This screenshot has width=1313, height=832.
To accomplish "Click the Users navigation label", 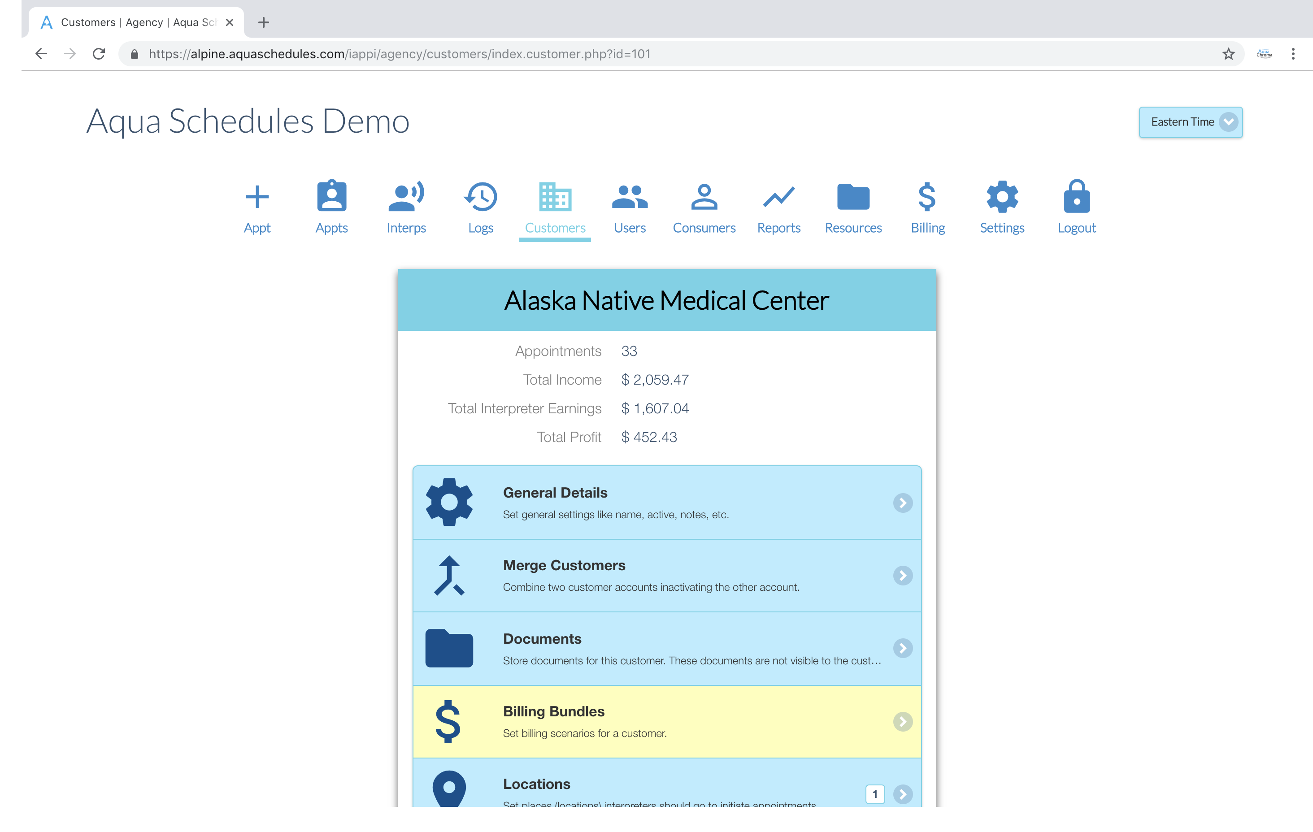I will (630, 228).
